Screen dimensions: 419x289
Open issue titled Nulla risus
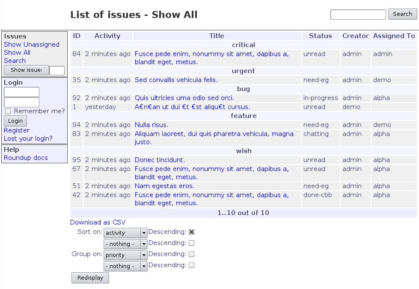click(x=151, y=125)
